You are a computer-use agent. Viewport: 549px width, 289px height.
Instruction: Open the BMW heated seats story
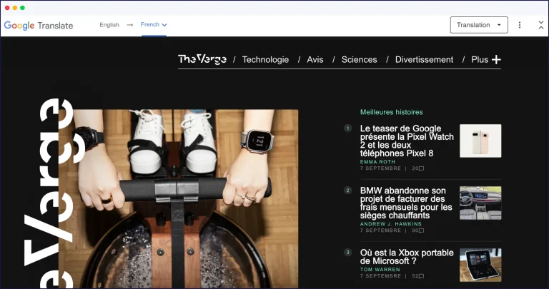406,203
